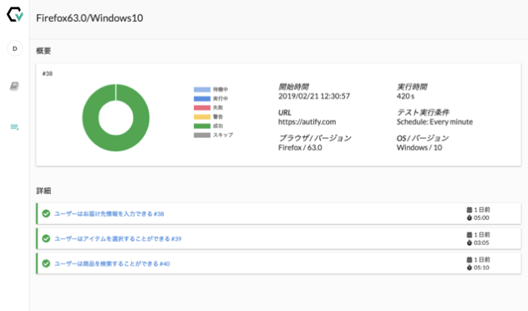Click stopwatch icon beside 03:05
The height and width of the screenshot is (311, 528).
pyautogui.click(x=469, y=242)
